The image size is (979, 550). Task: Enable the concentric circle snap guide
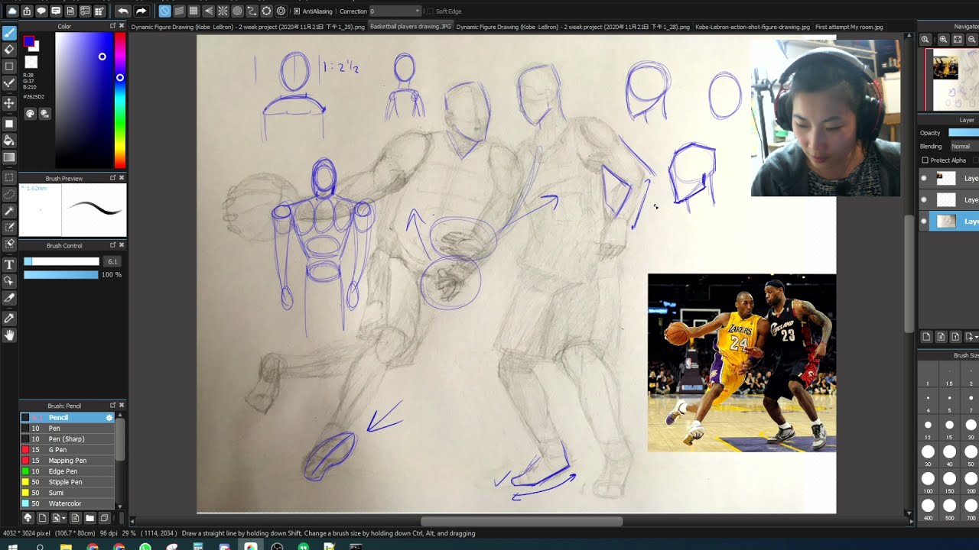[237, 11]
